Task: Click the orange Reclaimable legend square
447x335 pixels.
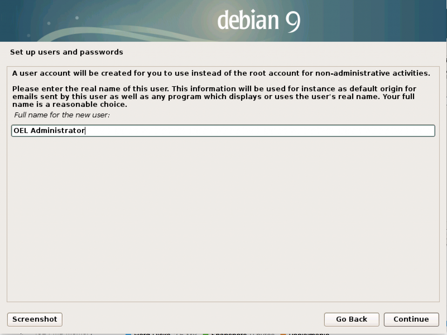Action: pyautogui.click(x=283, y=334)
